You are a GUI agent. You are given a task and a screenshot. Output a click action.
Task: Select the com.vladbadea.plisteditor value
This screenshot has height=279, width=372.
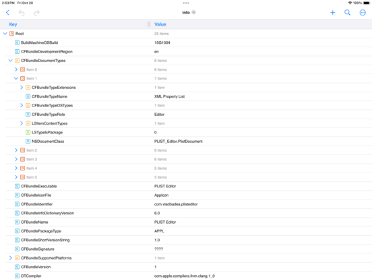176,204
